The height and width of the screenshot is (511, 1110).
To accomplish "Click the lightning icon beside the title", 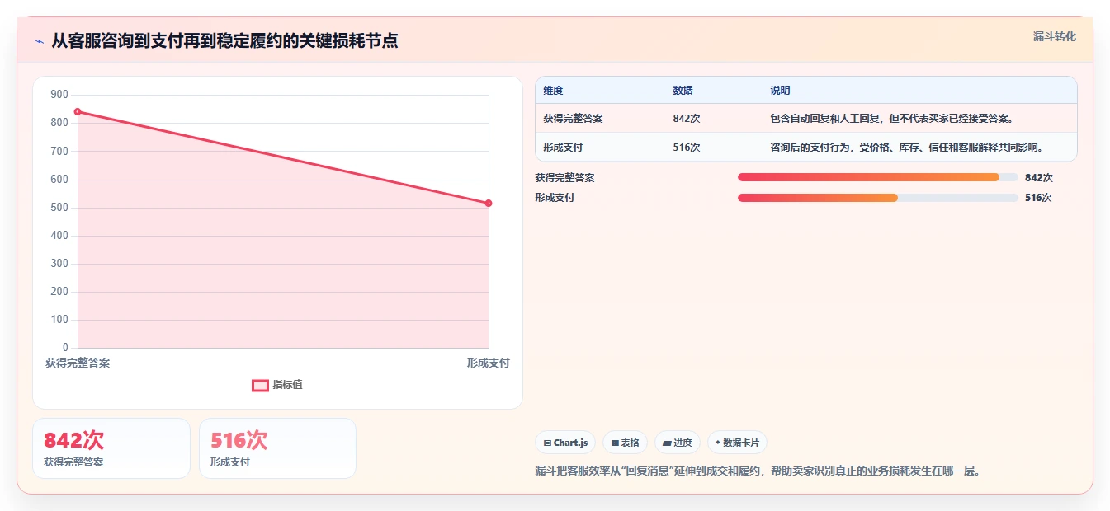I will [x=40, y=41].
